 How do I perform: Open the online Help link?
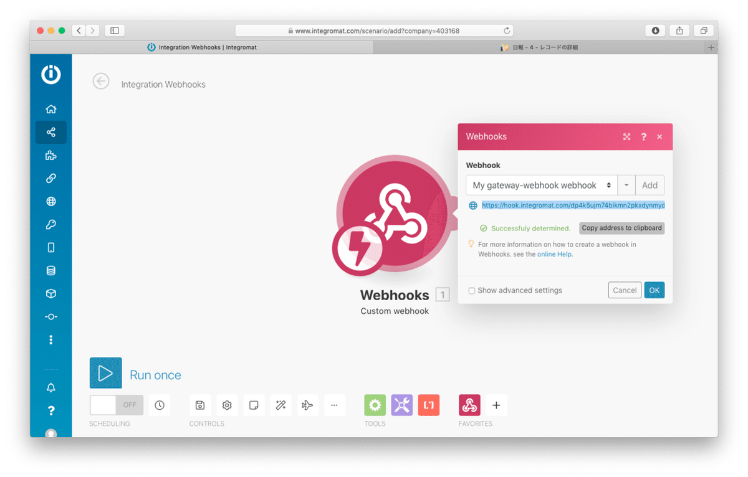554,254
